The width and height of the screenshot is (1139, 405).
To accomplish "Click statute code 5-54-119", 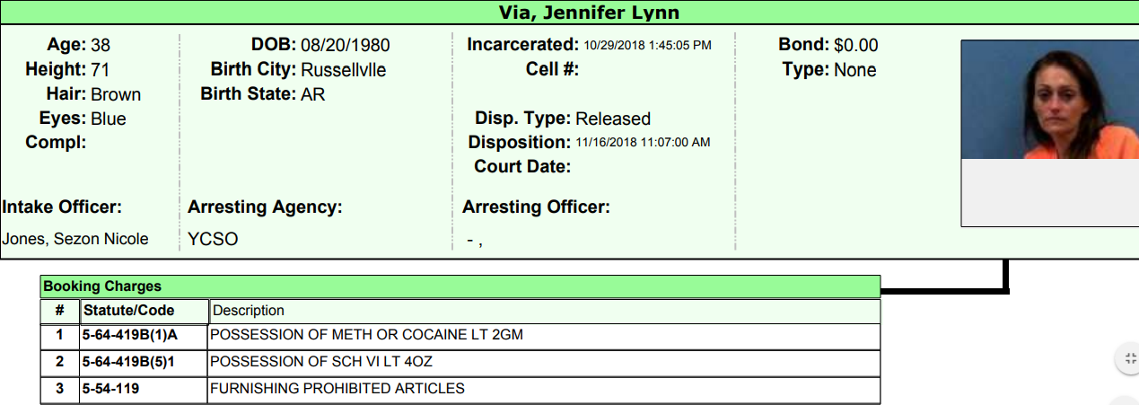I will [x=110, y=389].
